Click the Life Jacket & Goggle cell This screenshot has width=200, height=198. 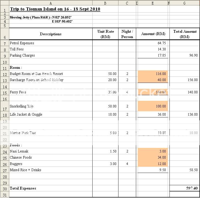tap(51, 114)
